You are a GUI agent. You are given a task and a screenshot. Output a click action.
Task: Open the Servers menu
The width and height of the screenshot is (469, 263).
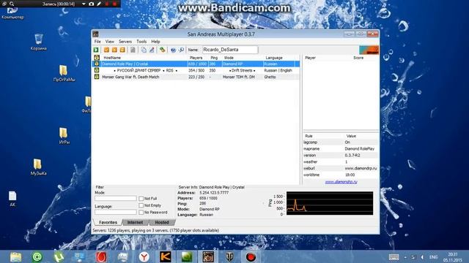[125, 42]
